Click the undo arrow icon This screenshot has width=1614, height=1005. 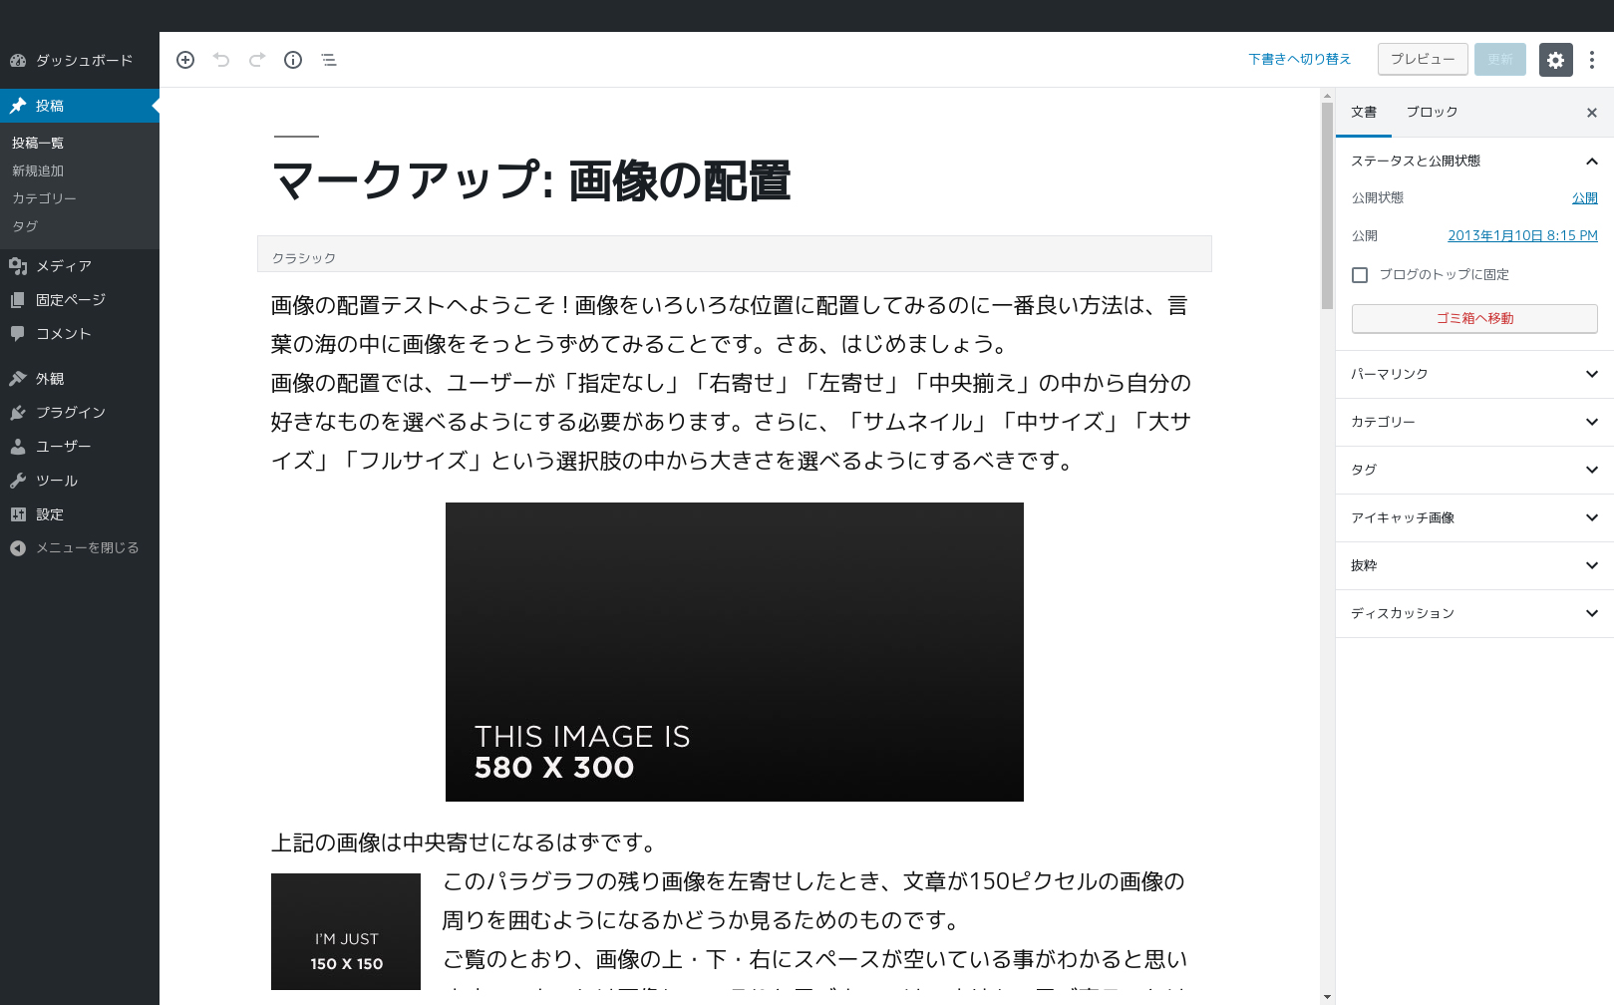tap(221, 60)
